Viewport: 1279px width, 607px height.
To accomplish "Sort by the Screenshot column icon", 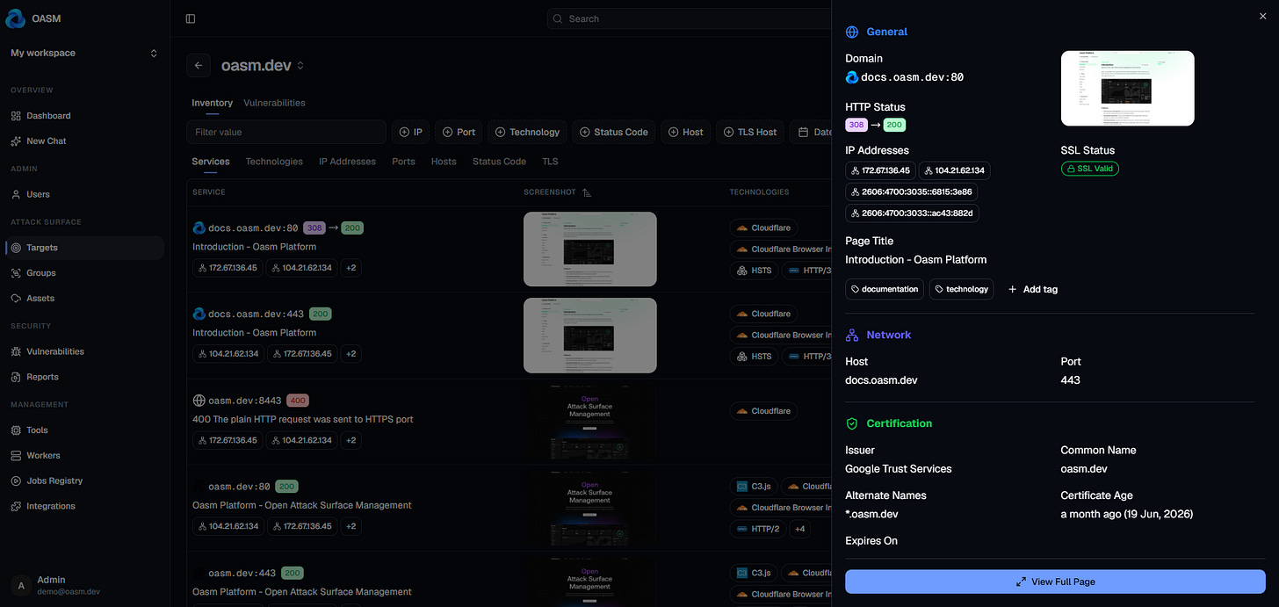I will pyautogui.click(x=587, y=192).
